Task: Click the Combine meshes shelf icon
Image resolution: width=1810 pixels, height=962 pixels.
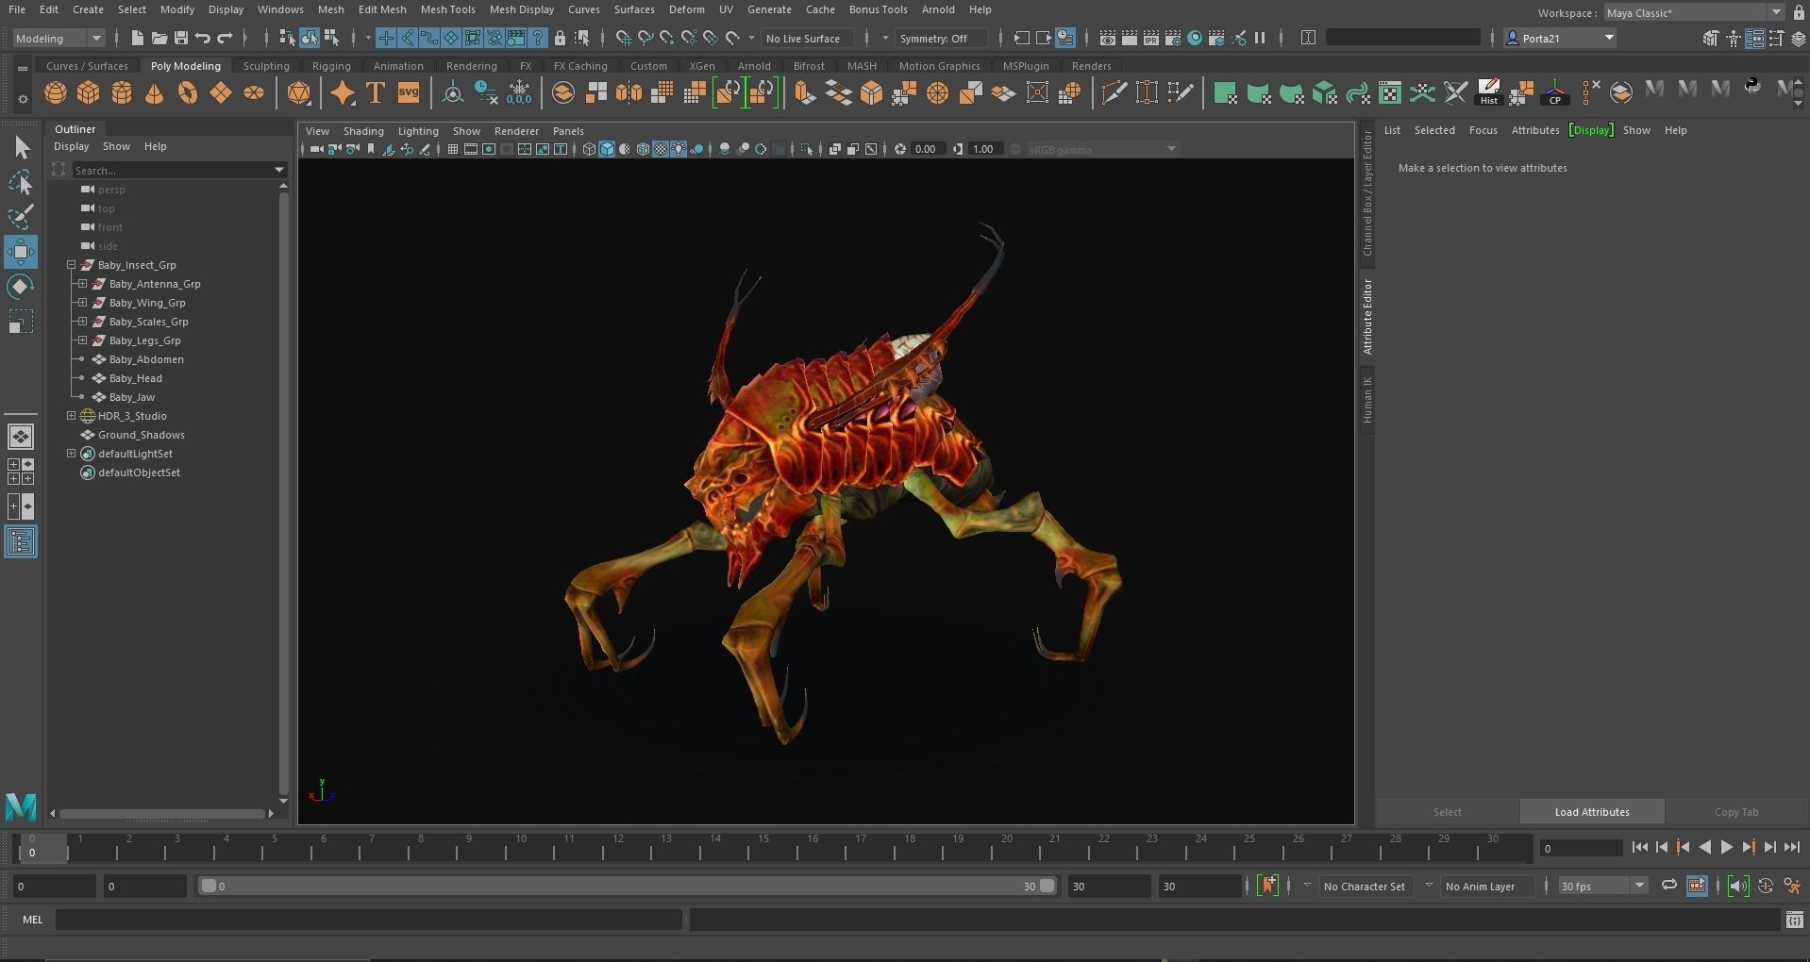Action: coord(563,92)
